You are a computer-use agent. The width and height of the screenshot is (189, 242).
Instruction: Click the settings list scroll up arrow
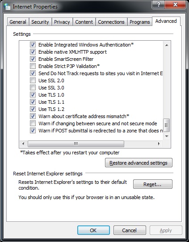tap(167, 45)
